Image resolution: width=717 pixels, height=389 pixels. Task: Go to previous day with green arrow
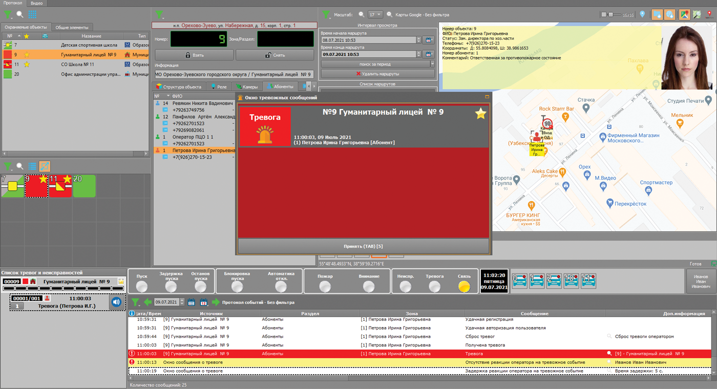pyautogui.click(x=147, y=302)
